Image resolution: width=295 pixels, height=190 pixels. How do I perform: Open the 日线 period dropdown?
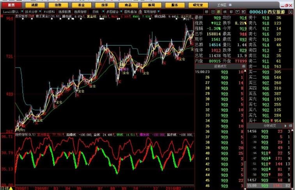pos(103,12)
